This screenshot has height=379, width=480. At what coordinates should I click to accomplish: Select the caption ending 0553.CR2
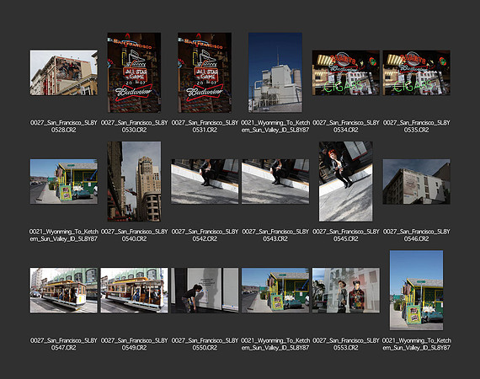click(x=346, y=344)
